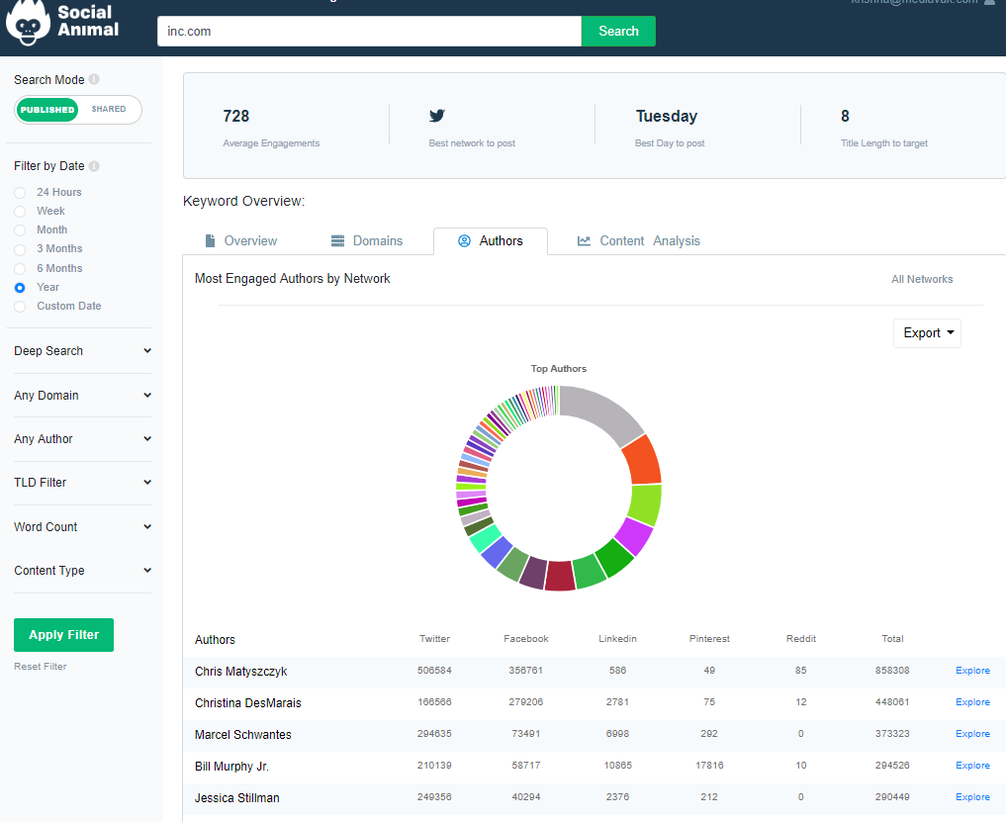Click the Total column header
The height and width of the screenshot is (822, 1006).
point(892,638)
